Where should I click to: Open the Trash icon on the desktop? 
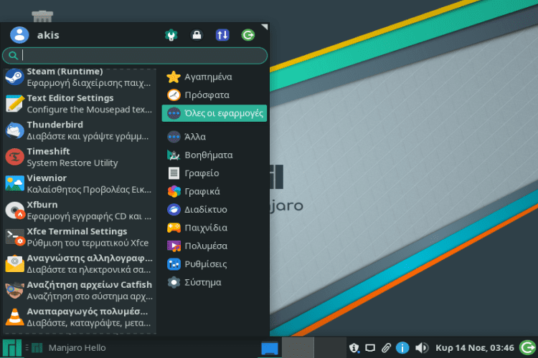tap(42, 16)
